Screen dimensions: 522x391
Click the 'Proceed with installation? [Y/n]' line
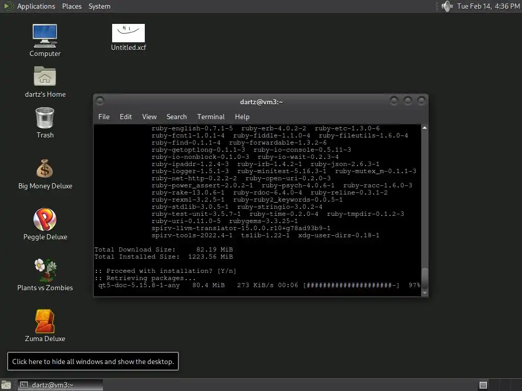coord(166,271)
